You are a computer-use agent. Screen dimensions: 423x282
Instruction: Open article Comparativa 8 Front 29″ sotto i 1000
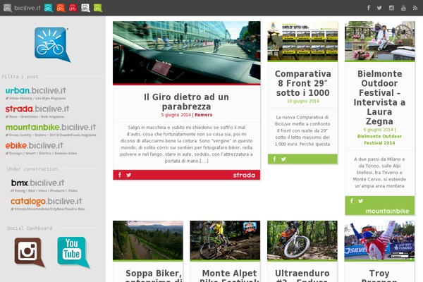(x=302, y=83)
